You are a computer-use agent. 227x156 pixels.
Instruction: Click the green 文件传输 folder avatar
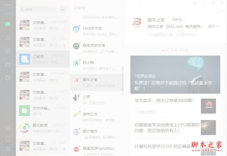pyautogui.click(x=25, y=111)
